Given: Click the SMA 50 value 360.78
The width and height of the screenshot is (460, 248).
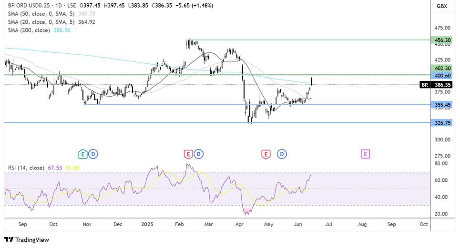Looking at the screenshot, I should click(x=87, y=14).
